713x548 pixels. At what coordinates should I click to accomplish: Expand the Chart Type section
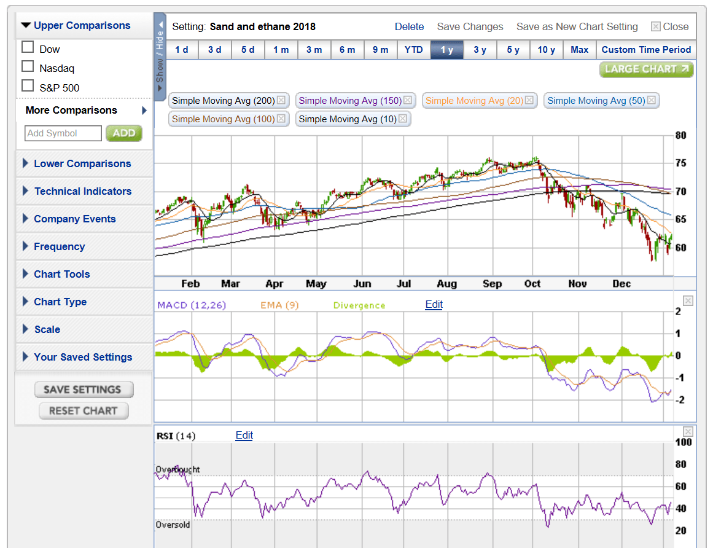pyautogui.click(x=60, y=302)
